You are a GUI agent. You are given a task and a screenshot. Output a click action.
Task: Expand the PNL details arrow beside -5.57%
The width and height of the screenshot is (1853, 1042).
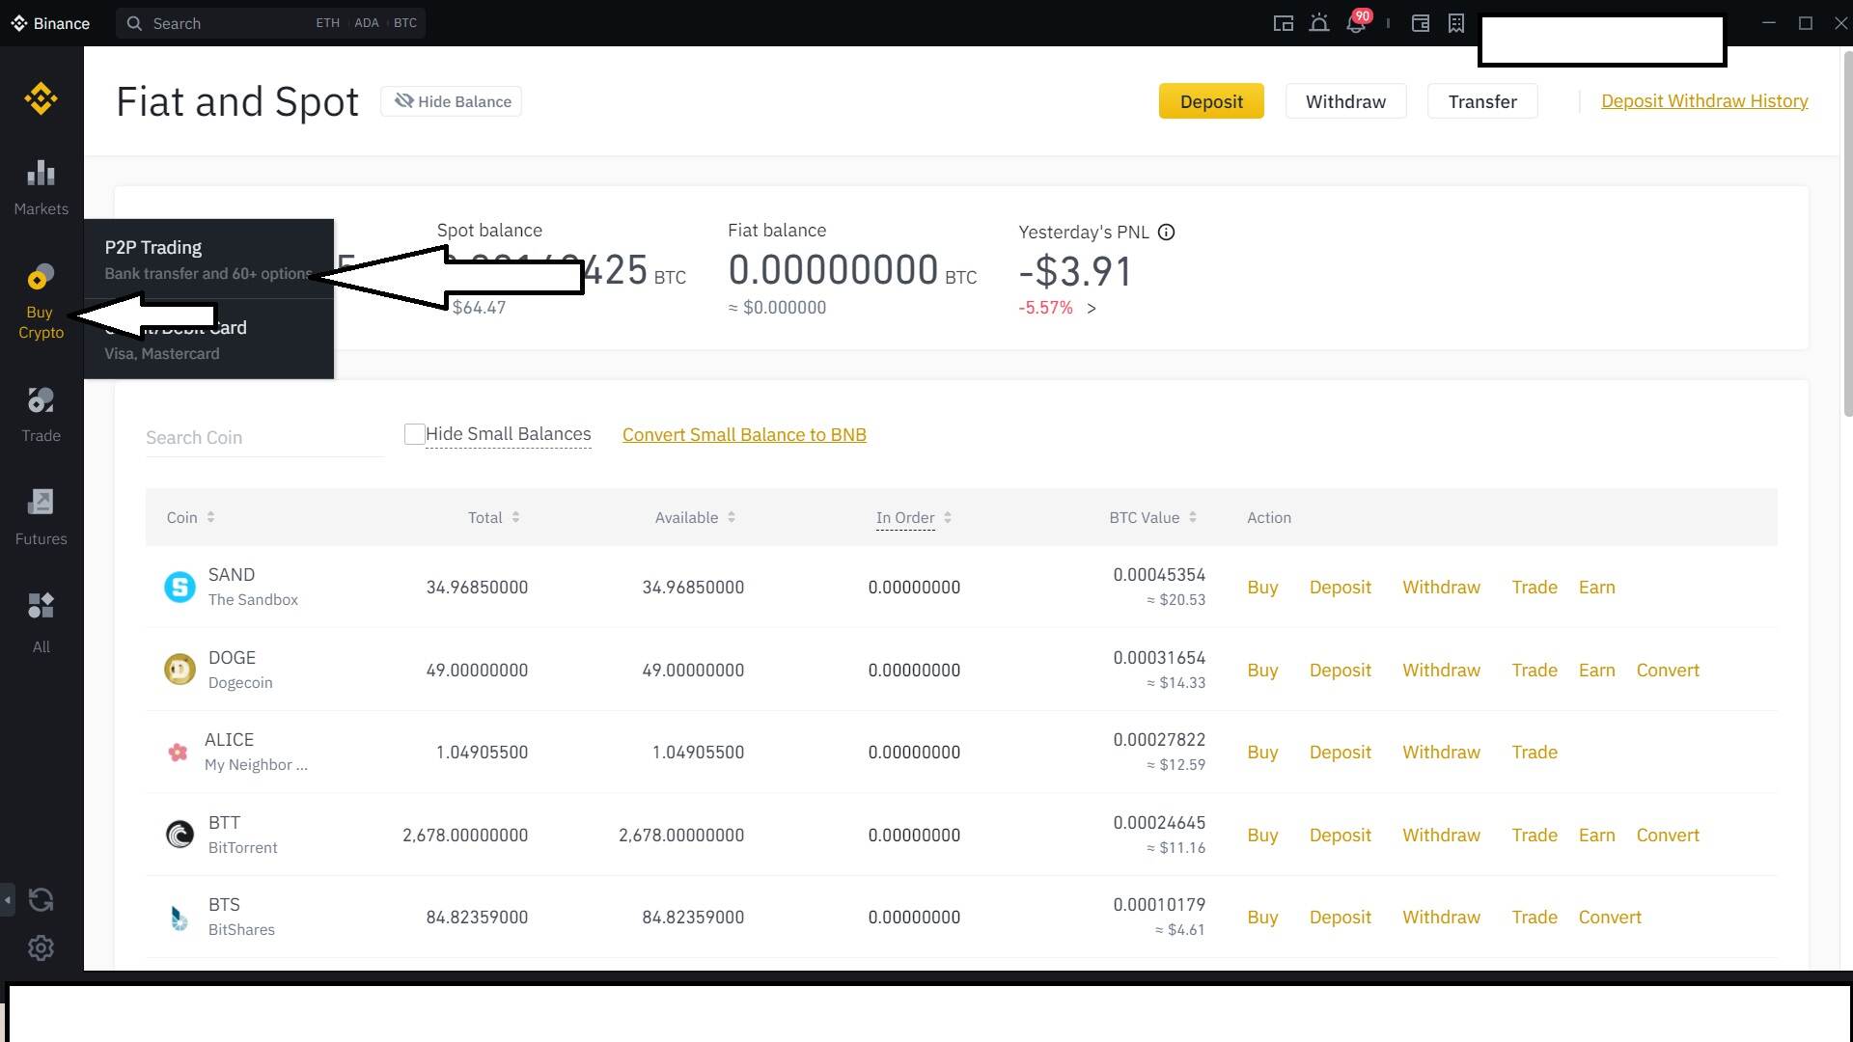tap(1092, 308)
